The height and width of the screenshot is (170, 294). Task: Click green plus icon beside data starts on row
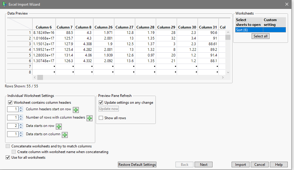tap(59, 127)
